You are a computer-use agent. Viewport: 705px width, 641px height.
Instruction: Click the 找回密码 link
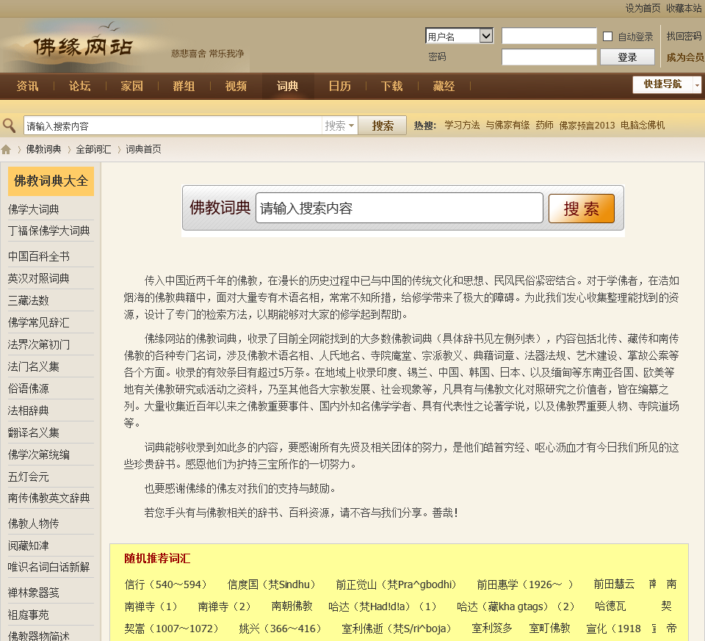point(684,36)
